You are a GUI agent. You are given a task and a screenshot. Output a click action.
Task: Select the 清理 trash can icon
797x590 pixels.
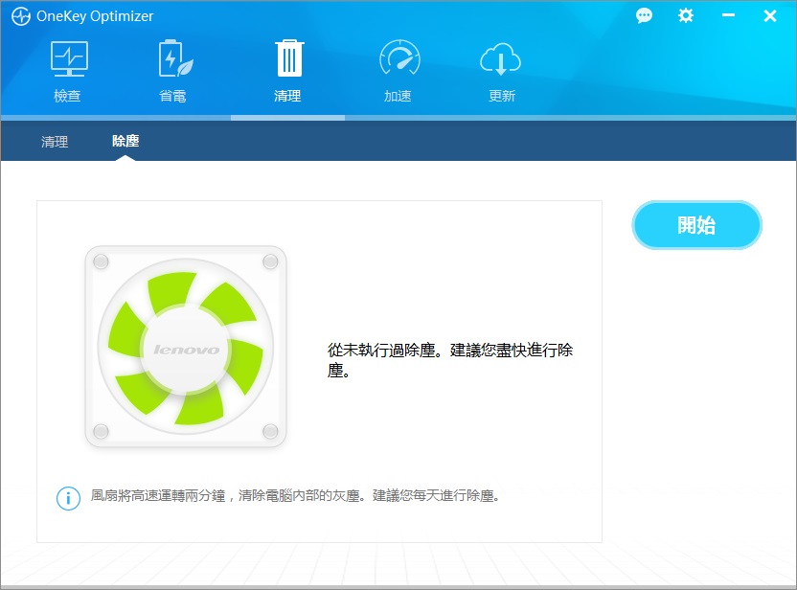point(288,58)
